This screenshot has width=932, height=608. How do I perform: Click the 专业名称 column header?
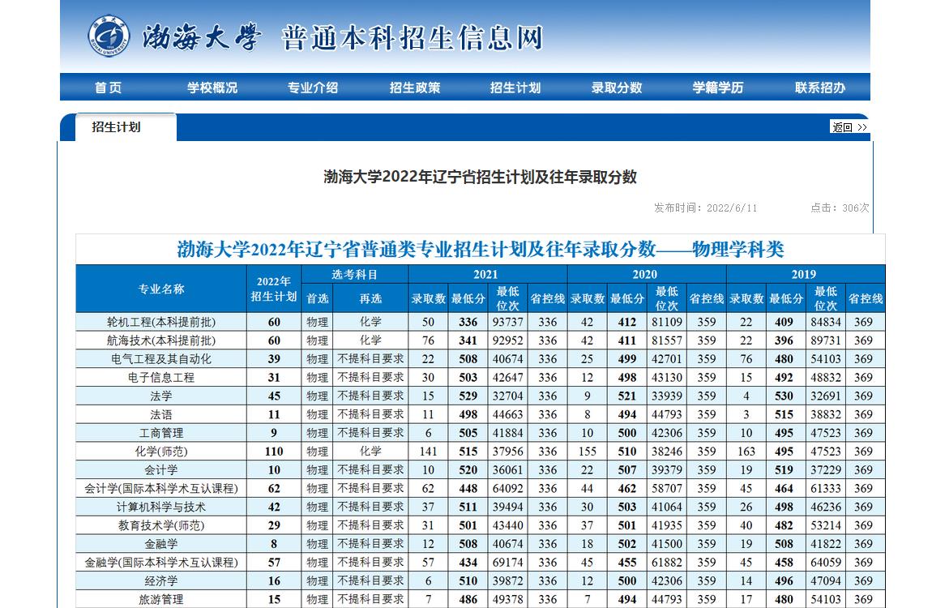pos(161,289)
